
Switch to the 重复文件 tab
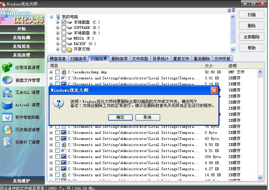(x=181, y=59)
